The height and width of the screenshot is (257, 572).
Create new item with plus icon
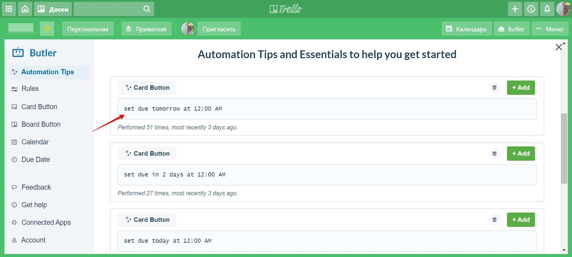[515, 9]
